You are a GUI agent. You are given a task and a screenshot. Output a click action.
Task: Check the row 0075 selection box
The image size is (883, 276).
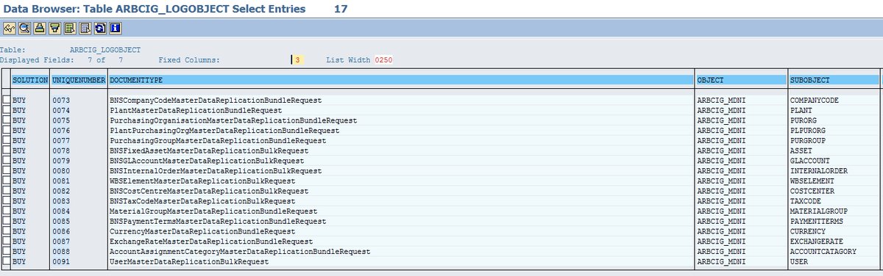[x=7, y=120]
